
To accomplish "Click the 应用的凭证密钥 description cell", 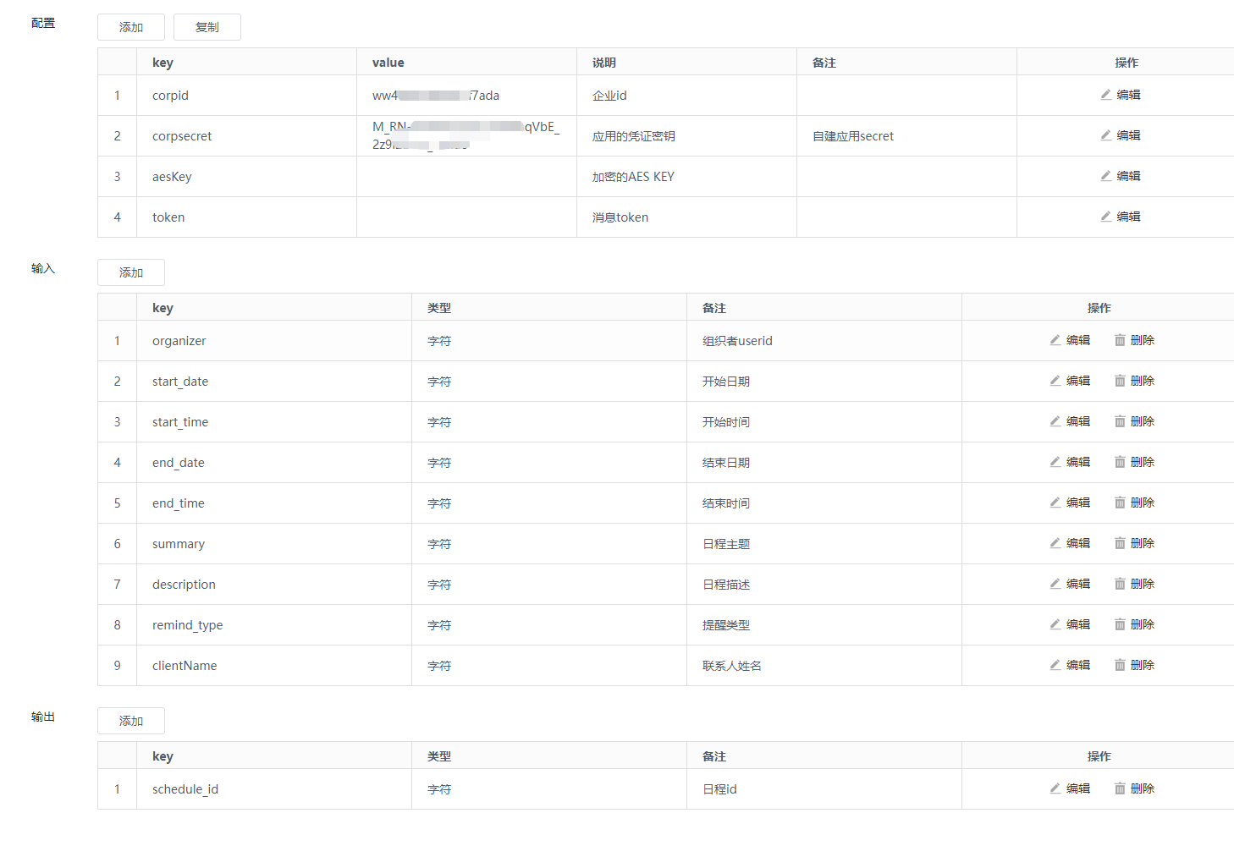I will click(x=686, y=136).
